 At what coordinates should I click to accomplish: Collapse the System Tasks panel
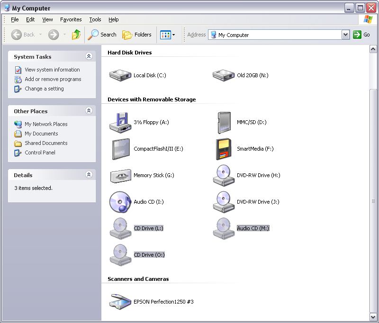click(89, 56)
